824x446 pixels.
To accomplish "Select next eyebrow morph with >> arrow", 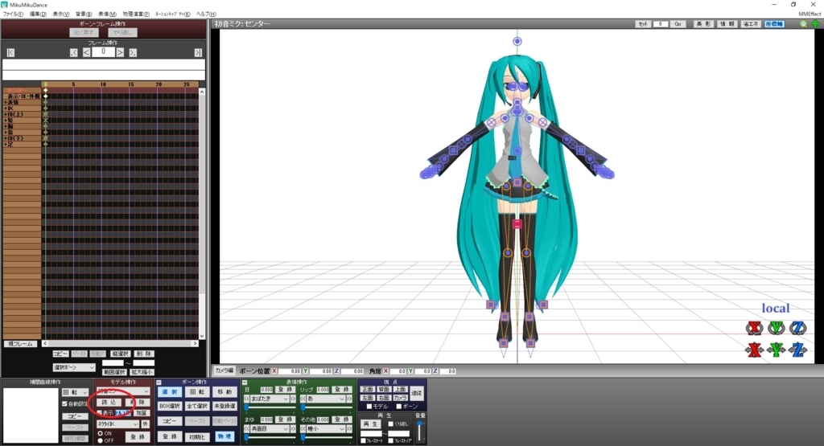I will click(293, 428).
